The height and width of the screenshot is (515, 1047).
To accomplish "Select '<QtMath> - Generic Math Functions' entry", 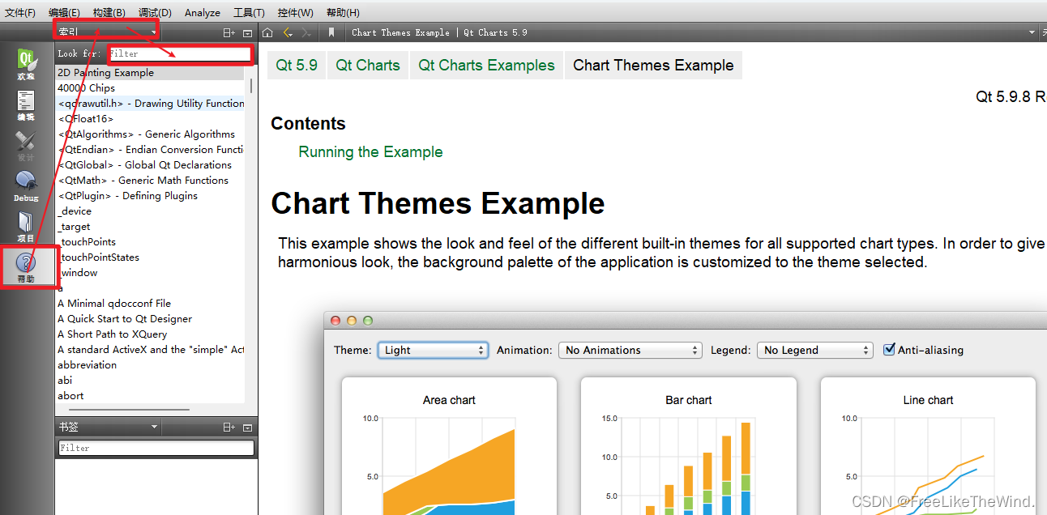I will click(150, 180).
